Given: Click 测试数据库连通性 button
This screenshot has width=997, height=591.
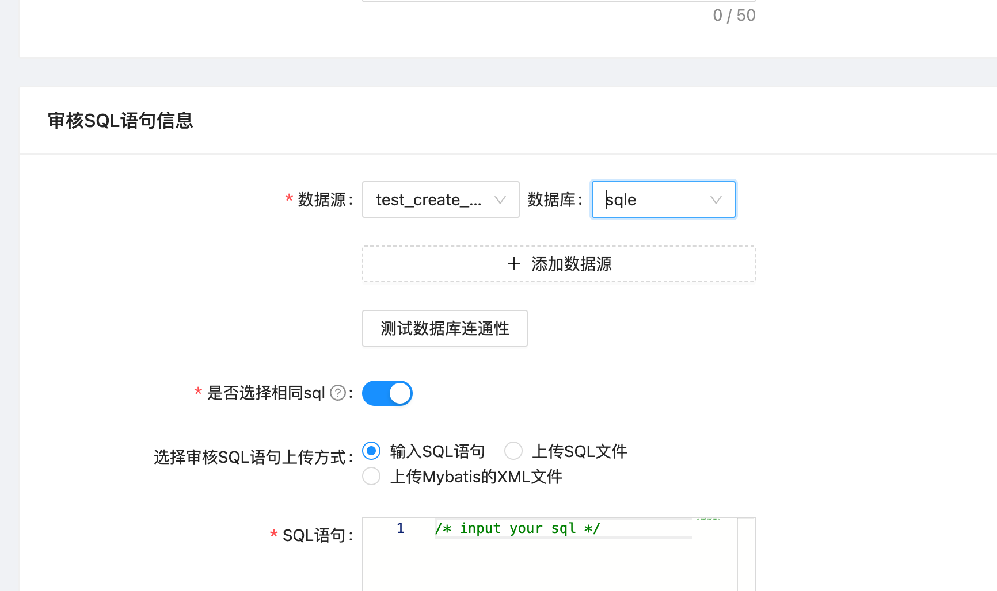Looking at the screenshot, I should pos(444,328).
